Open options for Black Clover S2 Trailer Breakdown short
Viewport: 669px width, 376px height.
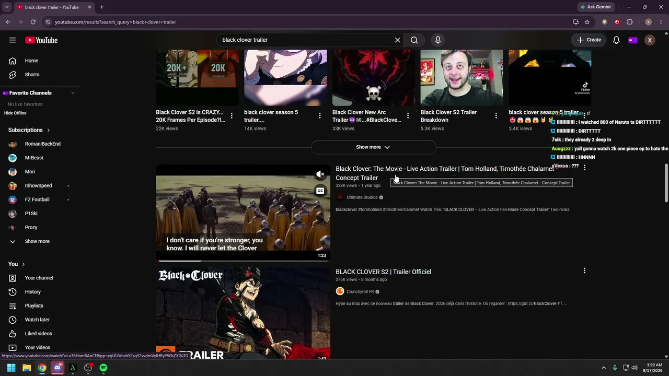pos(497,116)
